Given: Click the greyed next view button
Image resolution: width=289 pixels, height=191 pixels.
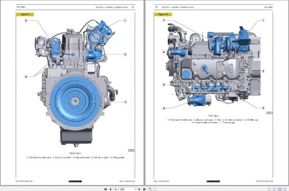Looking at the screenshot, I should click(x=155, y=189).
